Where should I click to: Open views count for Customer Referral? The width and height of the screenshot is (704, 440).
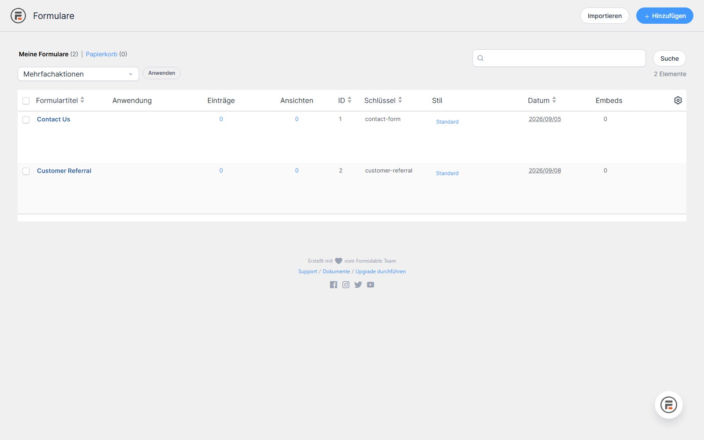pos(297,170)
